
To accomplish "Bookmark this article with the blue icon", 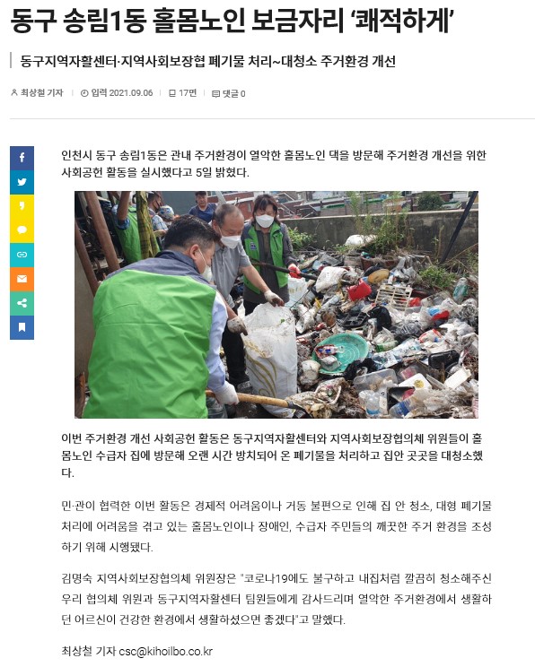I will (22, 327).
